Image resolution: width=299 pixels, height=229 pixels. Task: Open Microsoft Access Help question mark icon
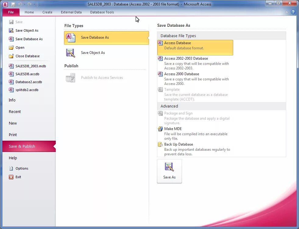(293, 12)
